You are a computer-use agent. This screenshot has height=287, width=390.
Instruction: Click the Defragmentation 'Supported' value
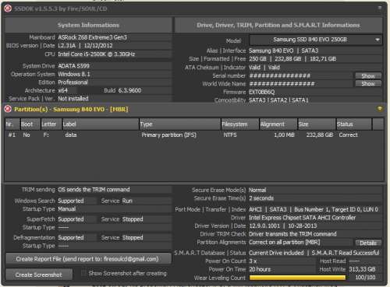coord(71,238)
